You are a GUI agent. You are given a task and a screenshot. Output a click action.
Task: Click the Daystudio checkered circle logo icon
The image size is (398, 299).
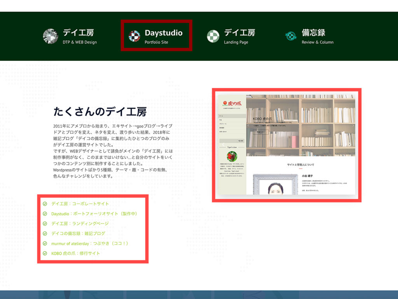[x=134, y=36]
